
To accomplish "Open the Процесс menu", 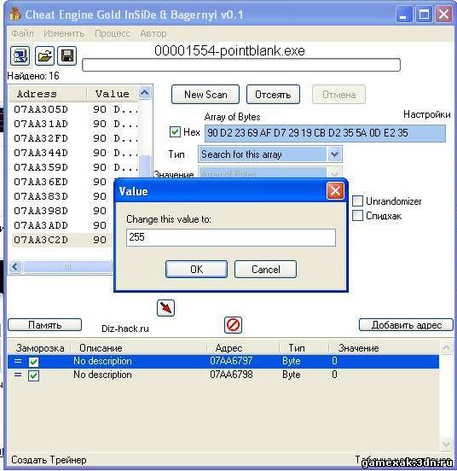I will point(113,33).
